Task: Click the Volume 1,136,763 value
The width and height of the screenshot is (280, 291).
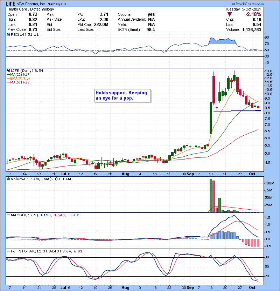Action: click(x=252, y=29)
